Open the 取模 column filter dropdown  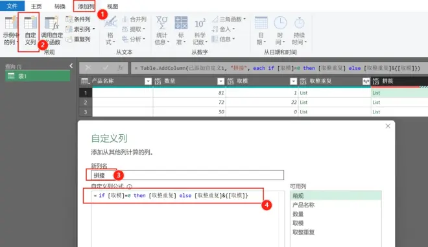coord(293,81)
